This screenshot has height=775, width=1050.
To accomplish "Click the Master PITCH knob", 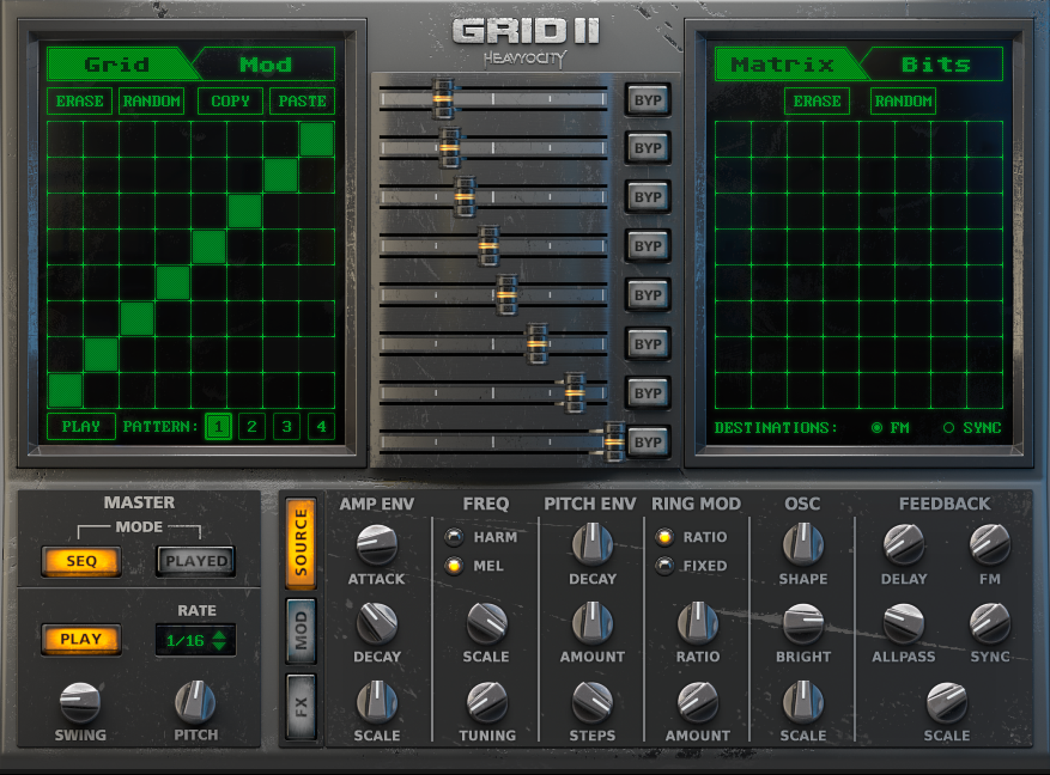I will point(195,702).
